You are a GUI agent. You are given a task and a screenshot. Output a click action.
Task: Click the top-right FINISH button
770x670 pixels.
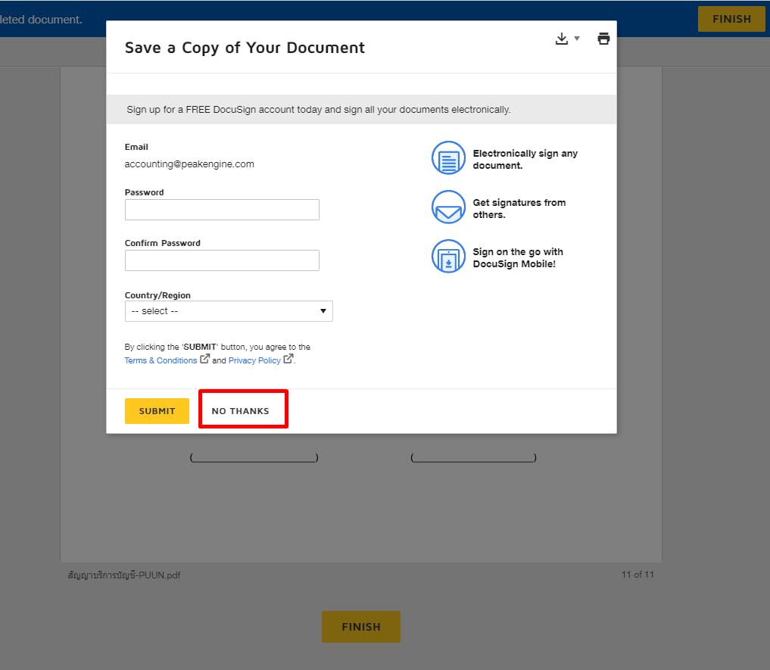click(x=731, y=19)
